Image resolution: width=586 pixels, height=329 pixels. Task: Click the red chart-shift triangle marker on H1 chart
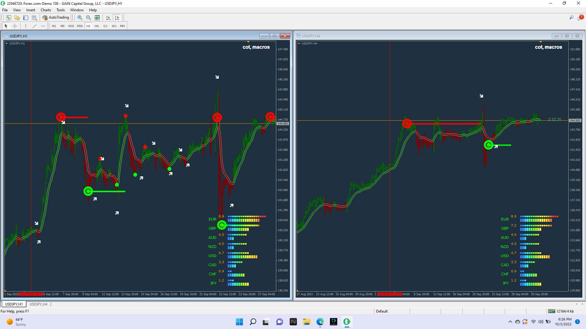click(248, 42)
